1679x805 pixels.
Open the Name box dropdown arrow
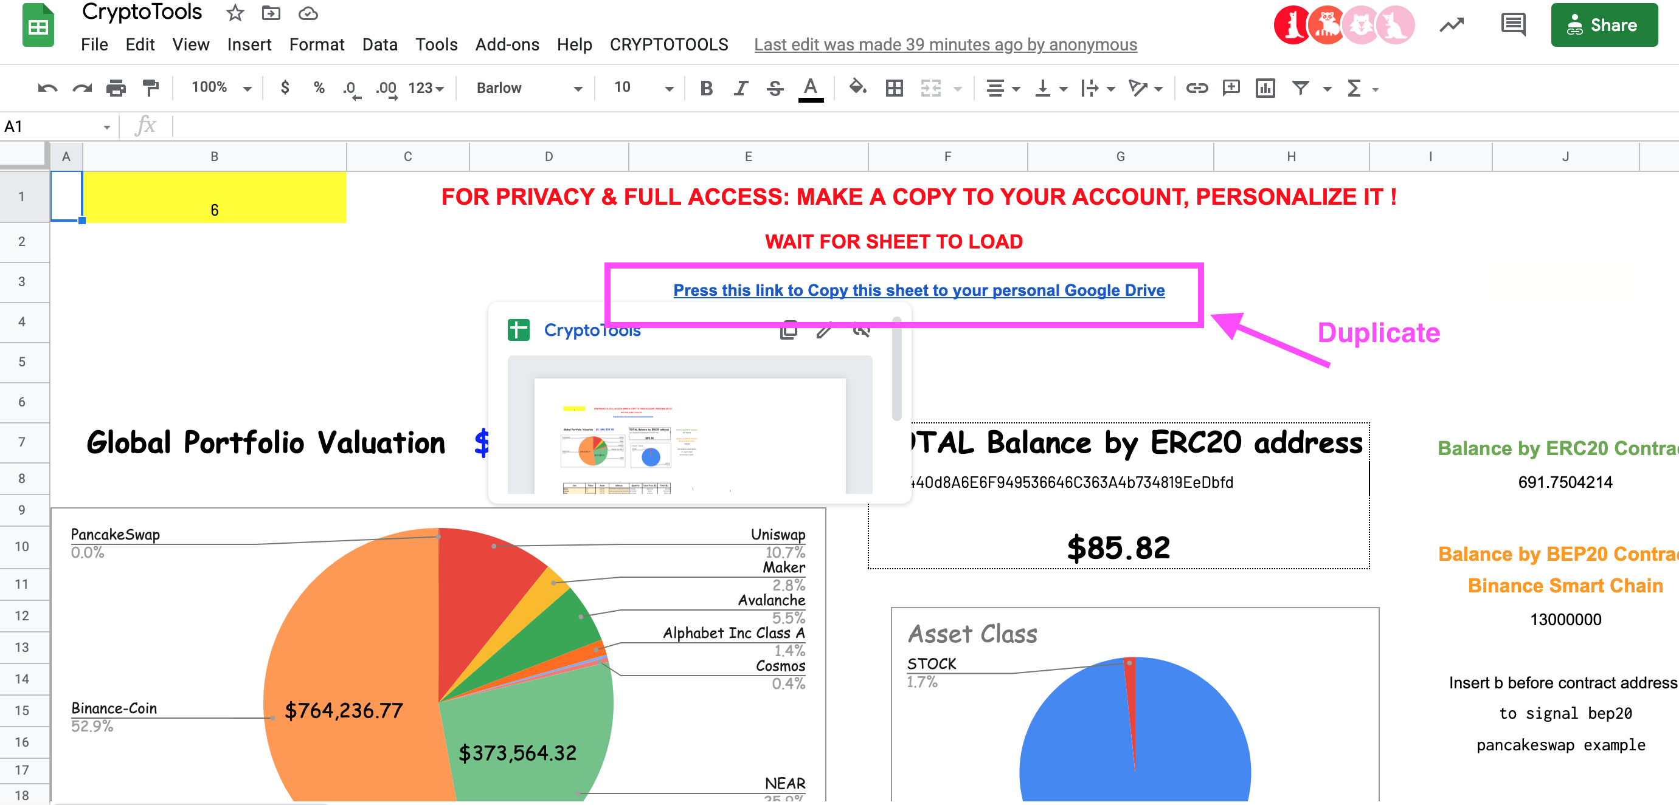click(x=106, y=128)
